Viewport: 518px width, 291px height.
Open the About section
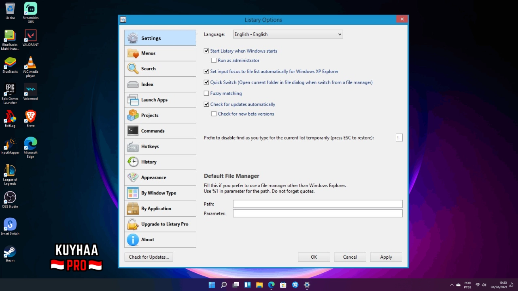pos(160,240)
